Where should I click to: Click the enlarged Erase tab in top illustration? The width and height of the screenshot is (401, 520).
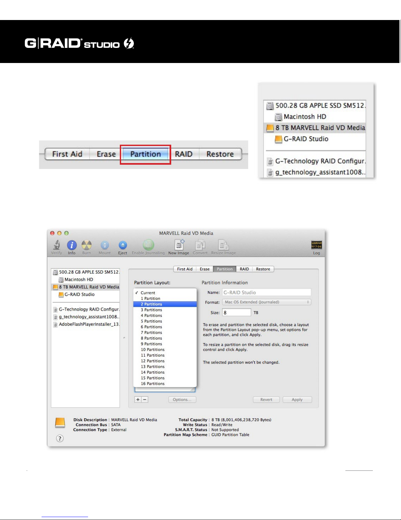106,154
